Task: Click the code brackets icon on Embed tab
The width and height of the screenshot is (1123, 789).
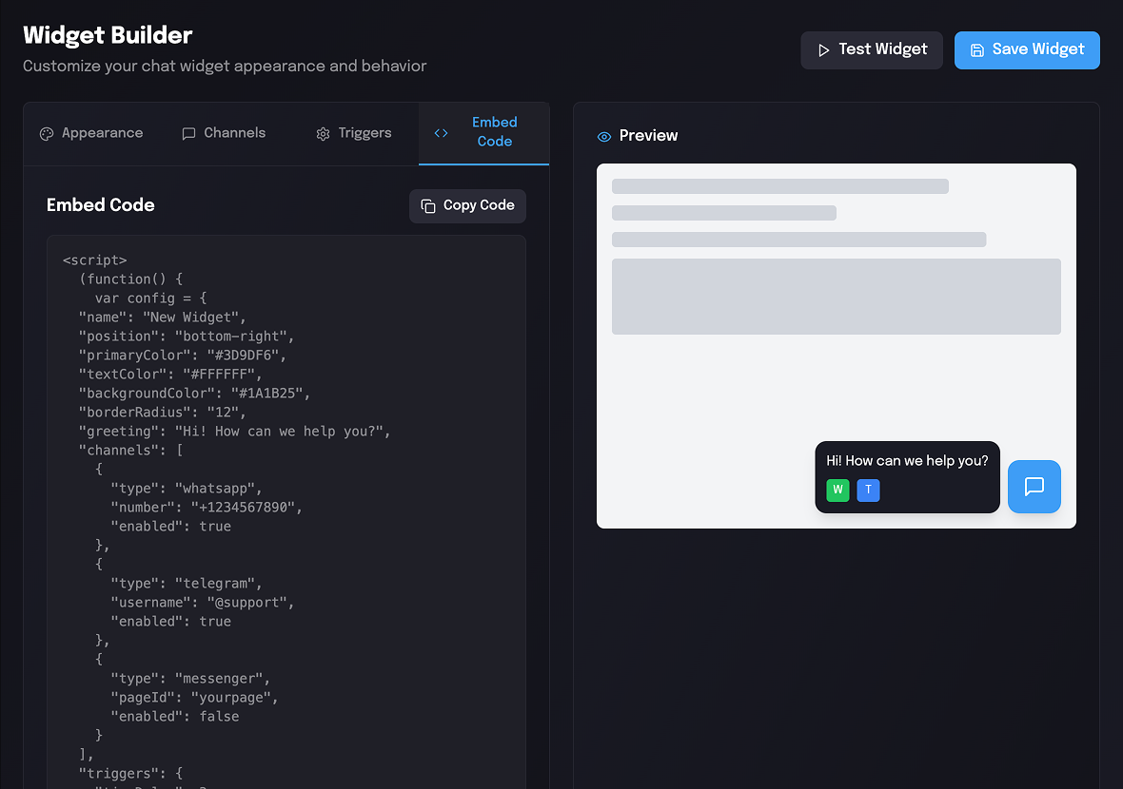Action: point(442,133)
